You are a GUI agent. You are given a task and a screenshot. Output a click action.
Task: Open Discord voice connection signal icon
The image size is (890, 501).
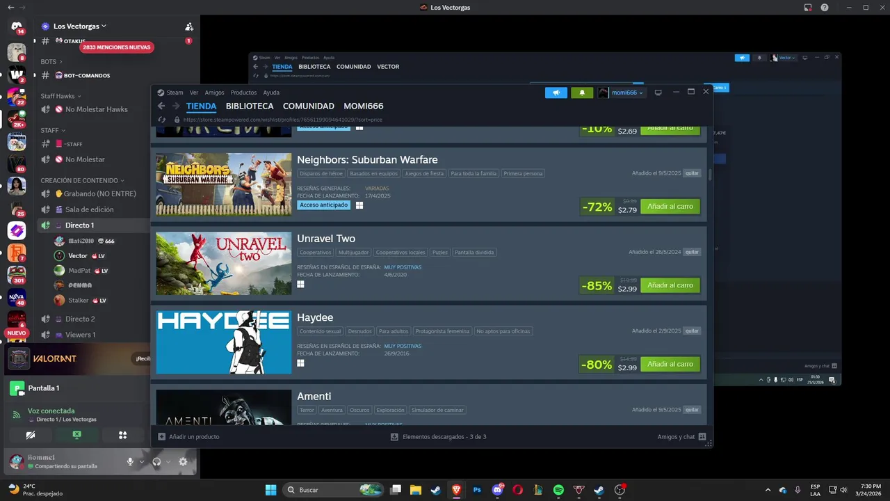(x=17, y=415)
